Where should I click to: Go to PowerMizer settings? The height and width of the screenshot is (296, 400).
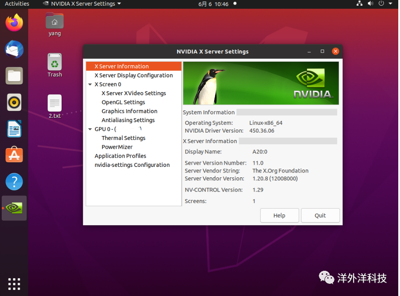pyautogui.click(x=117, y=147)
